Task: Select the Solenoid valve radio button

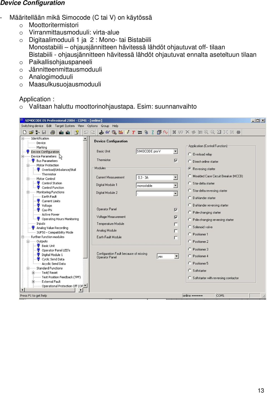Action: click(x=190, y=227)
